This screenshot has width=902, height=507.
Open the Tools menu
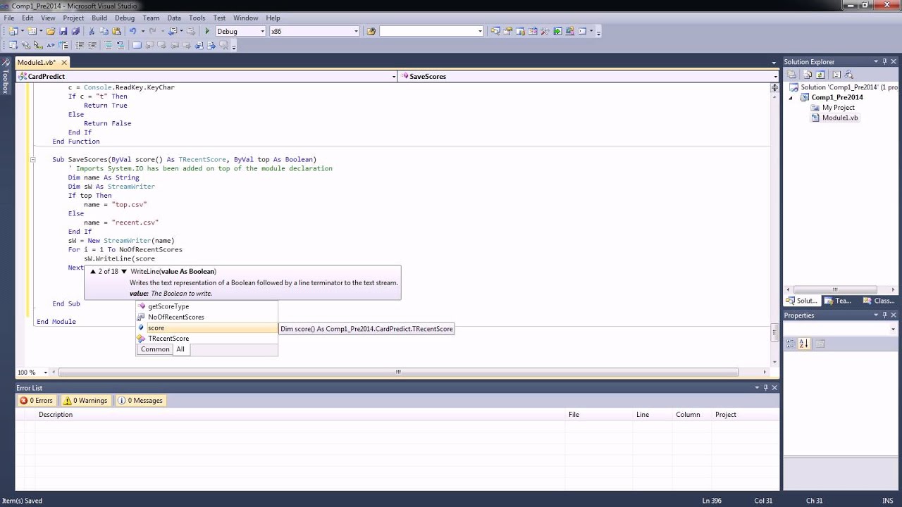point(197,18)
